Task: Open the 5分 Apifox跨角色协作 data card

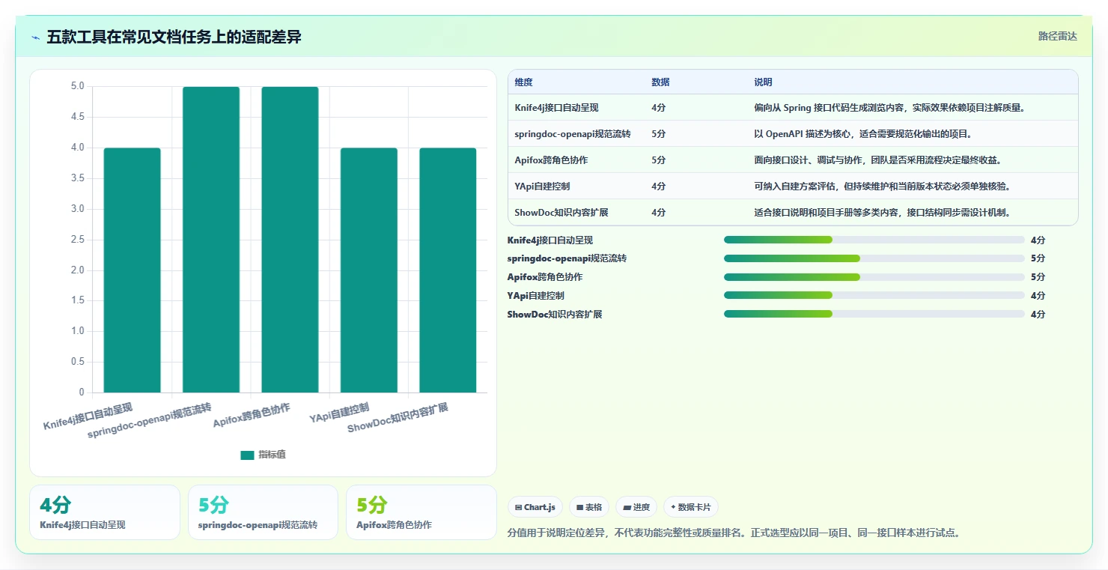Action: 421,512
